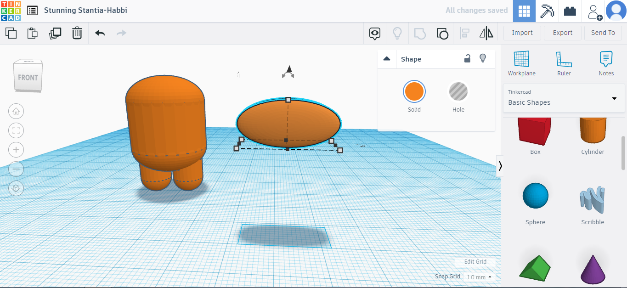The width and height of the screenshot is (627, 288).
Task: Open the Snap Grid 1.0 mm dropdown
Action: pyautogui.click(x=479, y=277)
